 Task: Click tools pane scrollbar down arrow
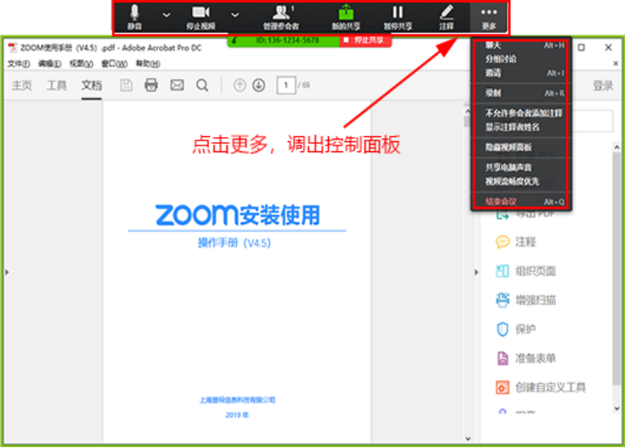pyautogui.click(x=617, y=408)
